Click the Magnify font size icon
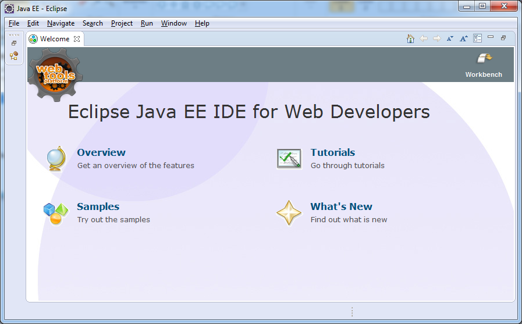 pos(463,38)
